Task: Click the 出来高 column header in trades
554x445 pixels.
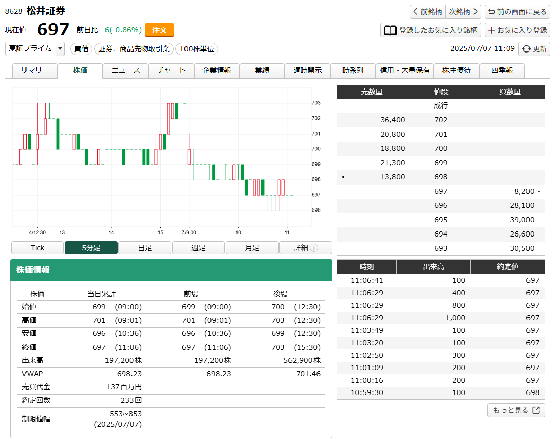Action: 434,267
